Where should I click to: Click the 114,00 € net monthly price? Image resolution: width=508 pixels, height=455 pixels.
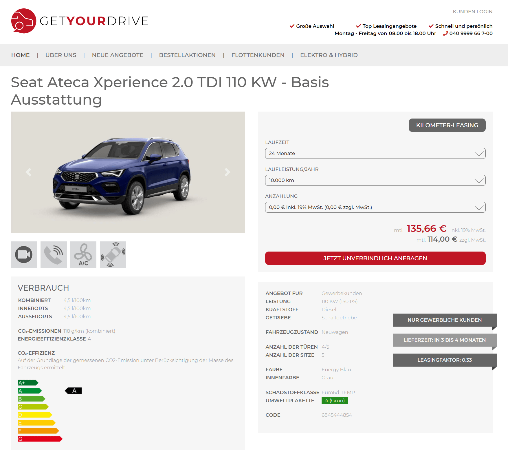442,239
